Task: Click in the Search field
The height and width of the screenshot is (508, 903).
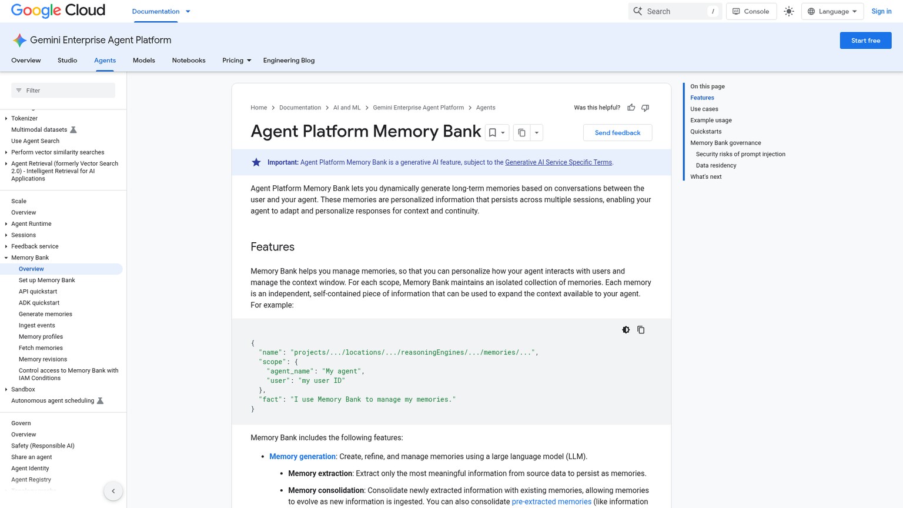Action: click(x=675, y=11)
